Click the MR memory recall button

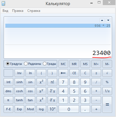click(74, 64)
